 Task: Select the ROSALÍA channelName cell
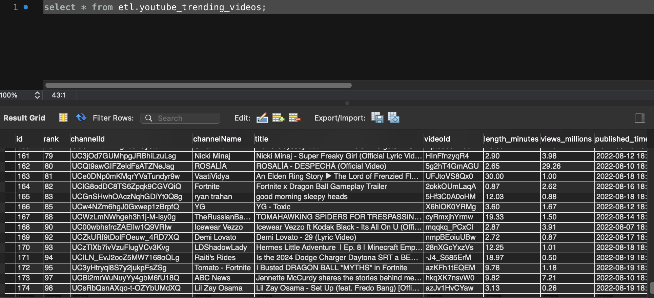(x=223, y=166)
